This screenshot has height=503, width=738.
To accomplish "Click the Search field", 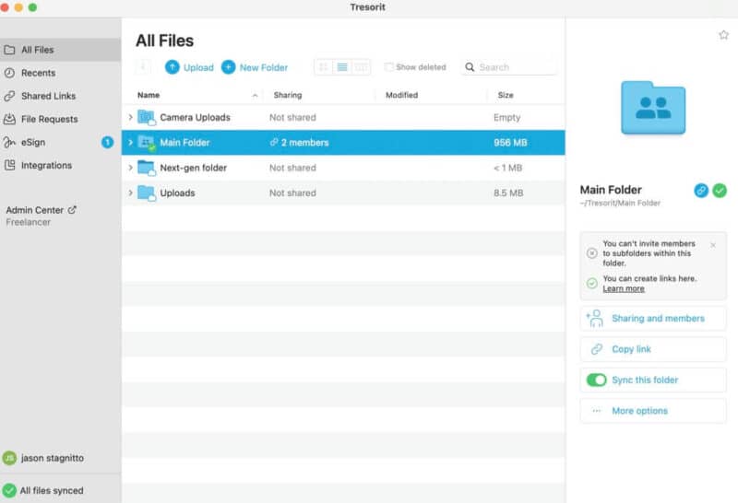I will coord(509,67).
